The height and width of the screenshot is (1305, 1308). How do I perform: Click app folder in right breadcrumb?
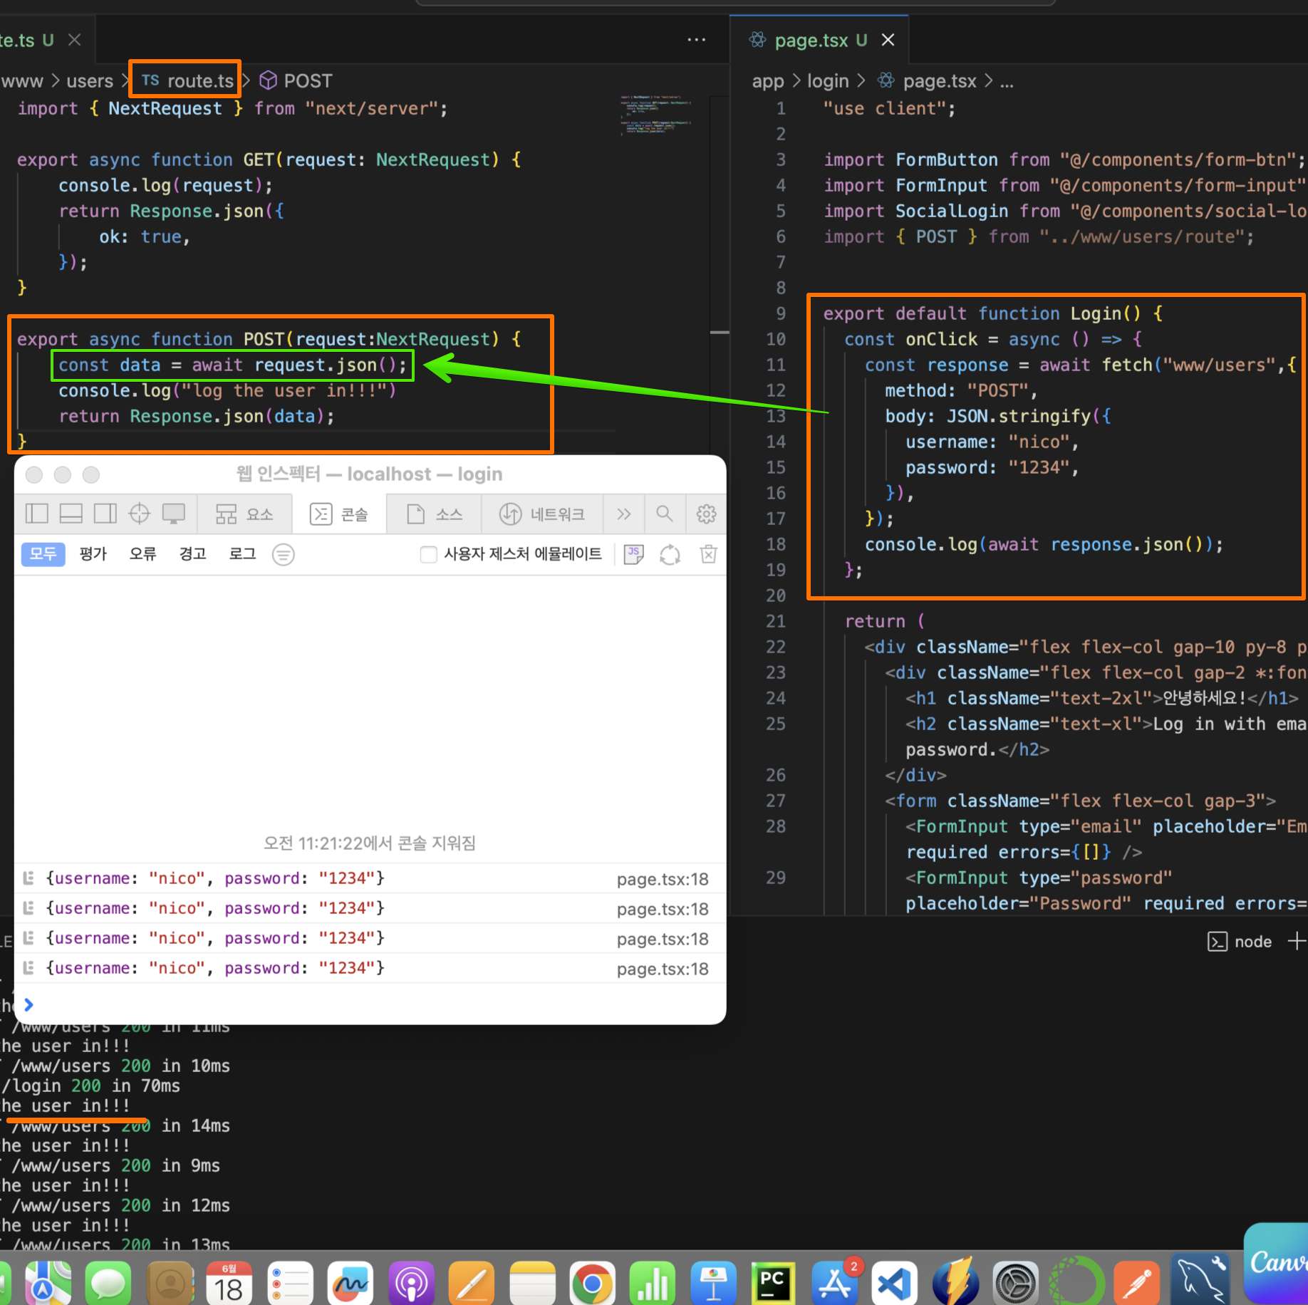click(768, 80)
